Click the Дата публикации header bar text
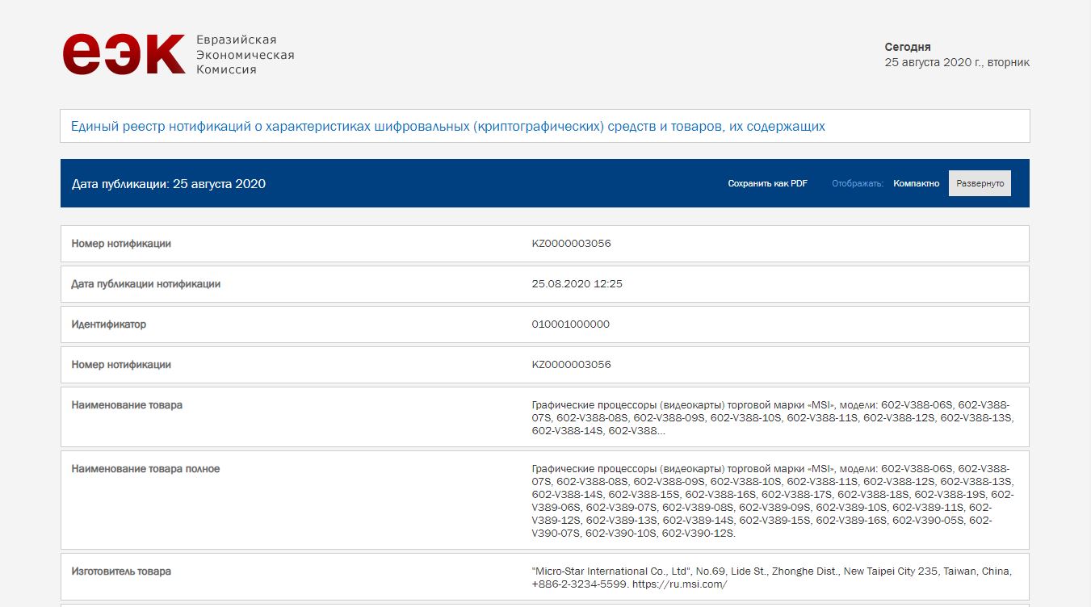Screen dimensions: 1091x607 169,183
